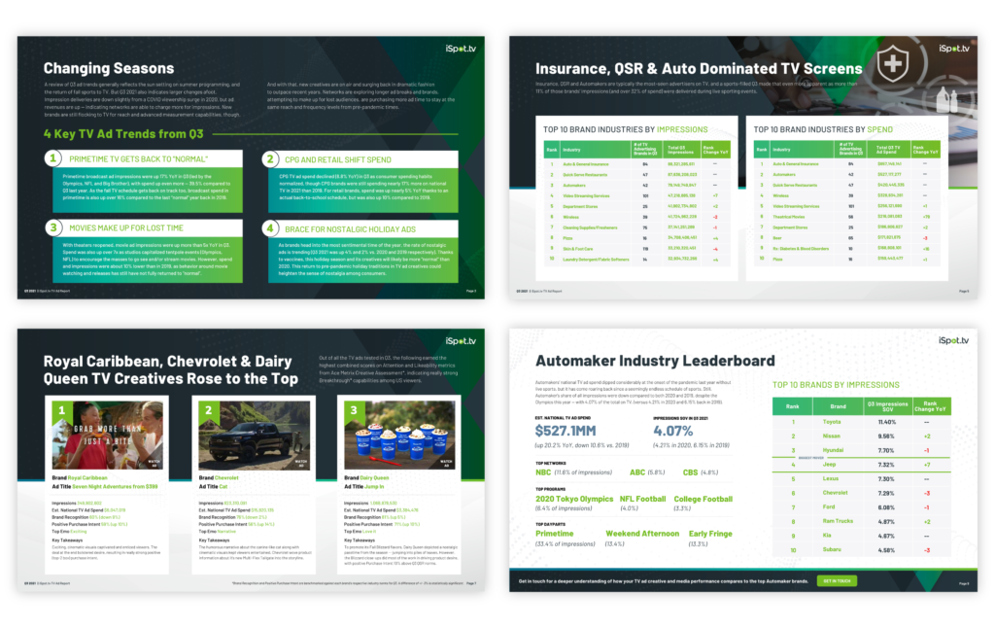Click Watch Ad badge on Chevrolet truck image

[301, 463]
